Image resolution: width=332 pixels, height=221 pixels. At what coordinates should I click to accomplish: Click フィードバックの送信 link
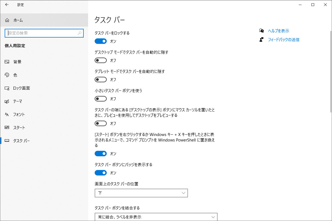coord(283,39)
